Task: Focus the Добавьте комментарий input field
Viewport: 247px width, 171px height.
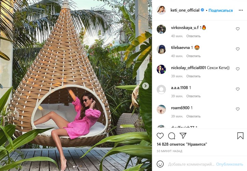Action: [191, 165]
